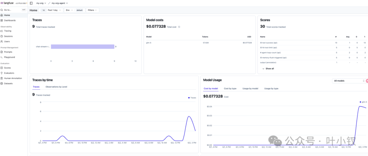Click the Tokens column header

[x=205, y=37]
